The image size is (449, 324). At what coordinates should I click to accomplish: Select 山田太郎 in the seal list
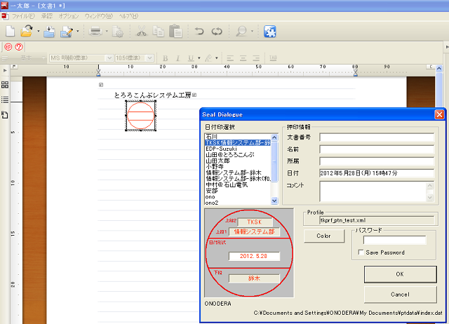[238, 161]
